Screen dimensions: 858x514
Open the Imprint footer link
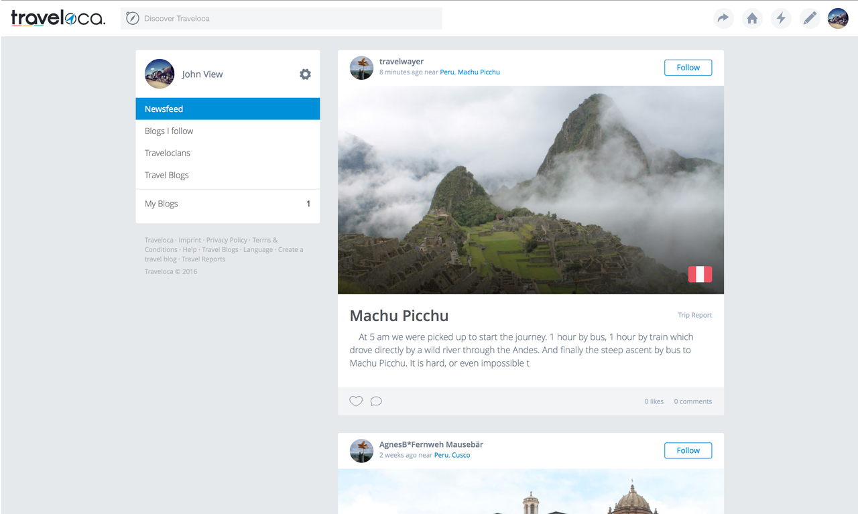pyautogui.click(x=190, y=240)
